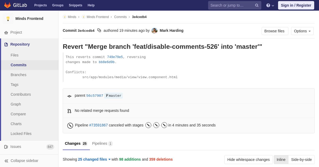Click the search magnifier icon
Viewport: 319px width, 167px height.
point(257,5)
